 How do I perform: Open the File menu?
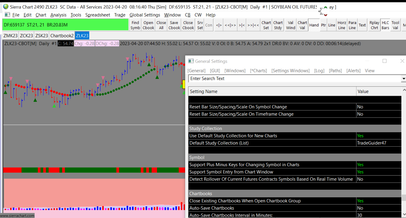(x=16, y=15)
